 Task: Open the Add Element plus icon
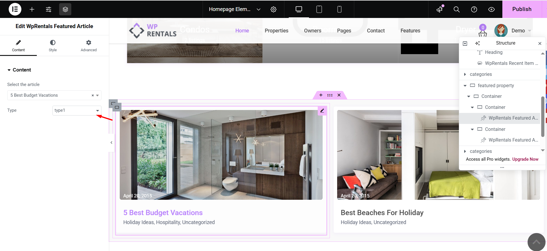(32, 9)
